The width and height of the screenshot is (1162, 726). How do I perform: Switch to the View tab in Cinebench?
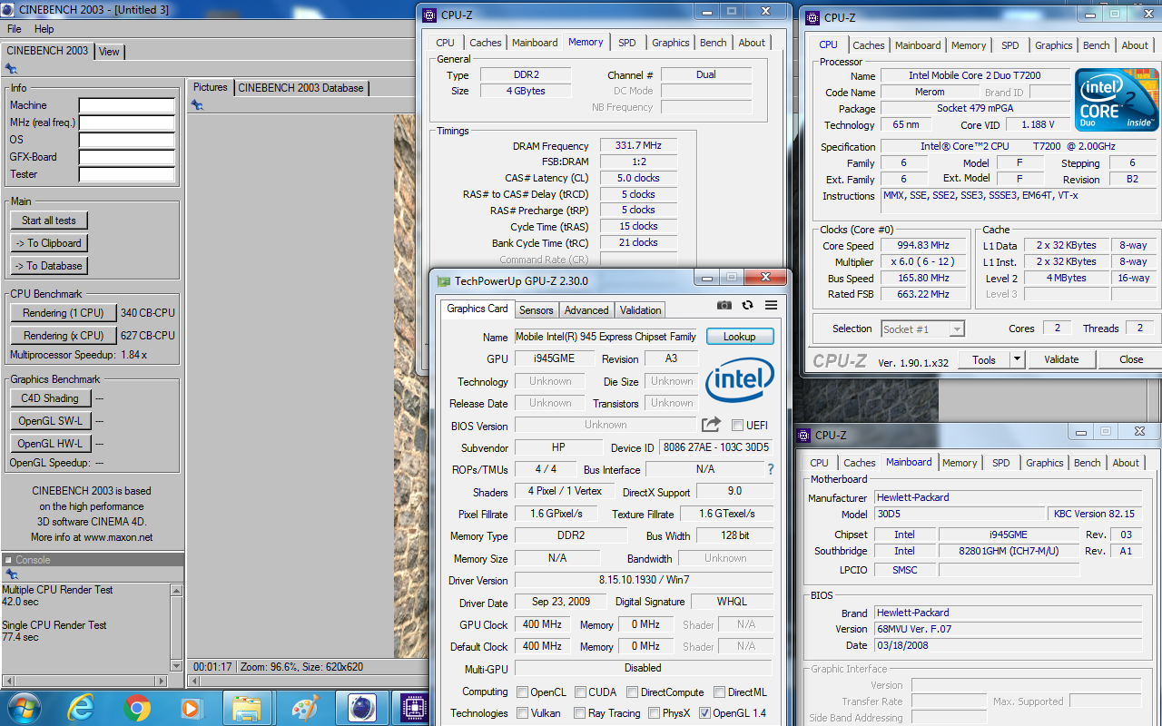(109, 52)
